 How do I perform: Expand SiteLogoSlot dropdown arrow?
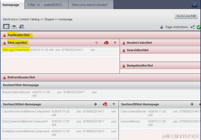(115, 43)
